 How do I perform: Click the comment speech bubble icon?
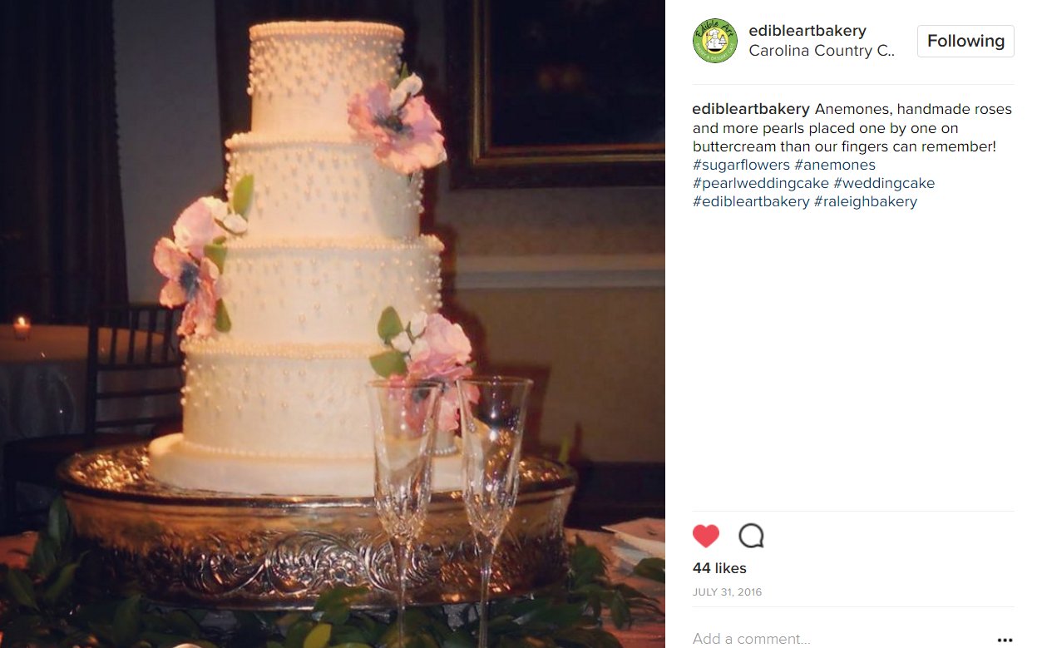click(751, 536)
